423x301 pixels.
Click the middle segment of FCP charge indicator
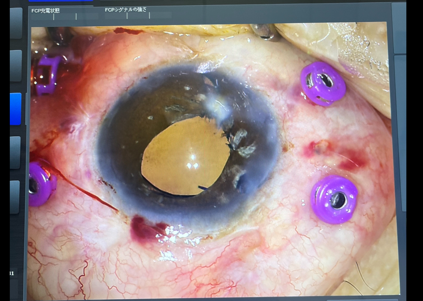pos(65,16)
